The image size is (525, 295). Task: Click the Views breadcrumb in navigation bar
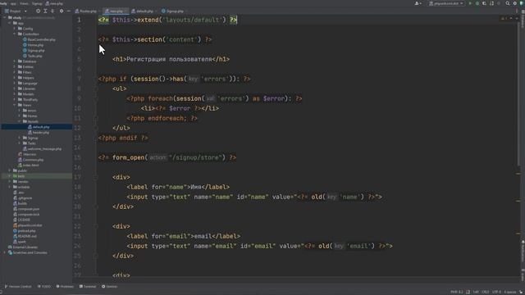point(24,3)
